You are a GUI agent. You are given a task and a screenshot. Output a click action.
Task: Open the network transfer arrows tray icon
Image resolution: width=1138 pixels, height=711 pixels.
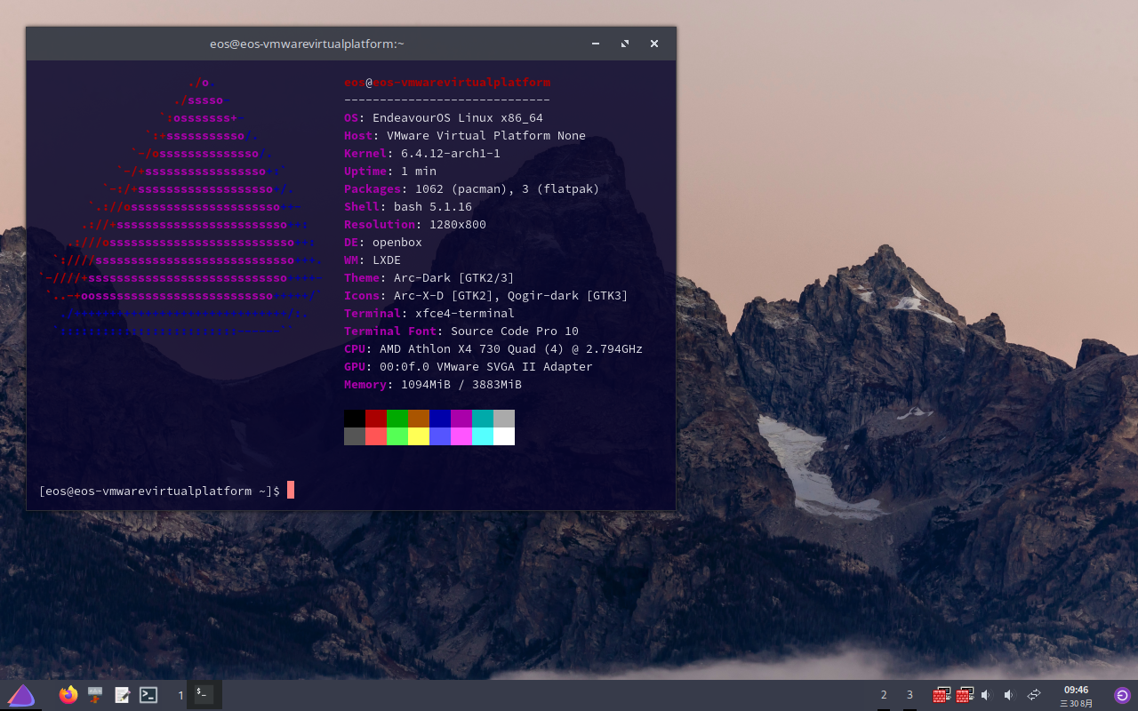(x=1034, y=695)
